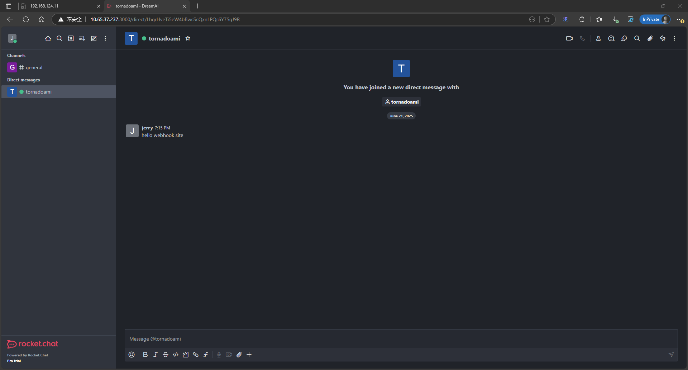Click the Copilot icon in browser toolbar
The width and height of the screenshot is (688, 370).
point(566,19)
